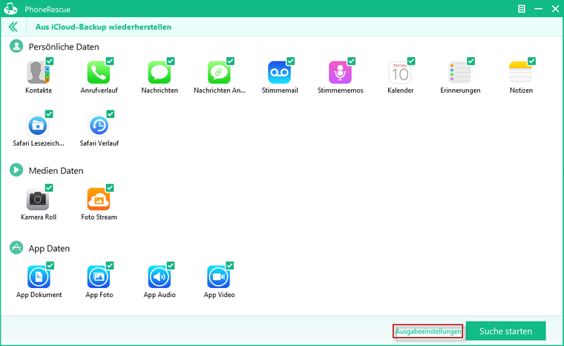Select the App Video camera icon
The width and height of the screenshot is (564, 346).
tap(218, 277)
